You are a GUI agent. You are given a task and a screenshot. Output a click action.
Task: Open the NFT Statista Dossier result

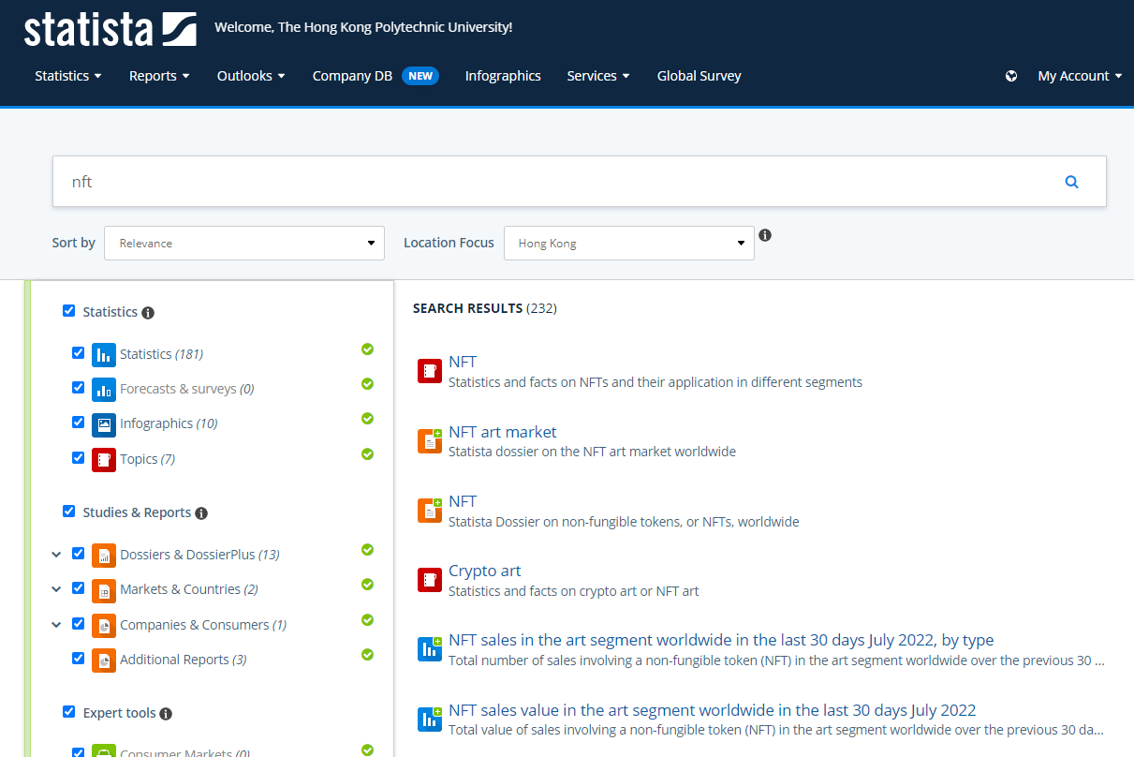[463, 501]
